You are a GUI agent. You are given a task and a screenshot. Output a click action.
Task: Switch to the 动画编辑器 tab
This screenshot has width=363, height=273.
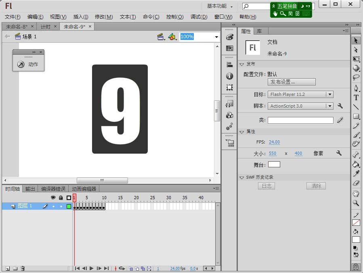(x=84, y=189)
